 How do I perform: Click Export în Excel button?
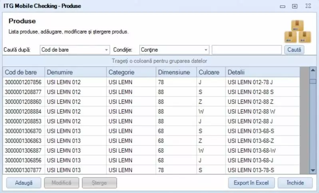coord(251,183)
